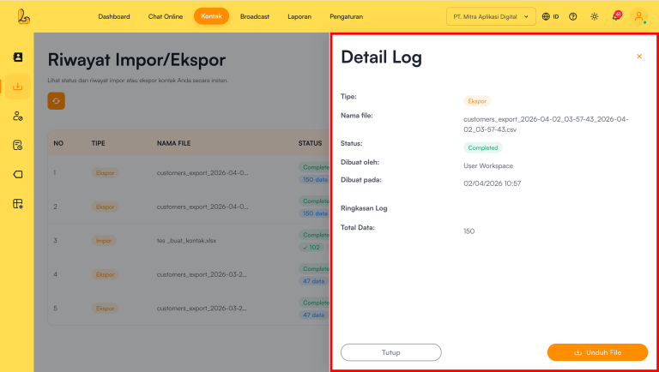Click the orange refresh history button
The height and width of the screenshot is (372, 659).
[x=57, y=100]
